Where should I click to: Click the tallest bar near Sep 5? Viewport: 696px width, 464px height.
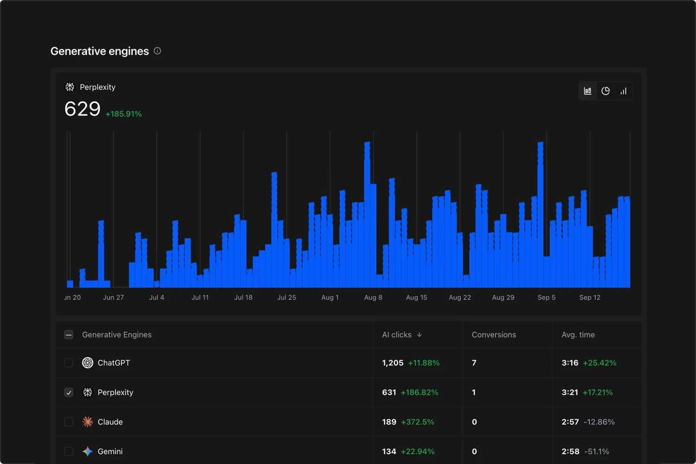[x=540, y=215]
